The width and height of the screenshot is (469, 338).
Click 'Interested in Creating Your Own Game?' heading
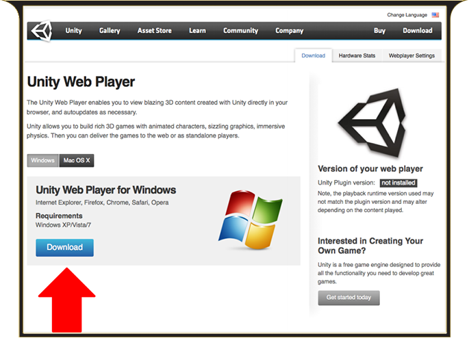(x=370, y=246)
